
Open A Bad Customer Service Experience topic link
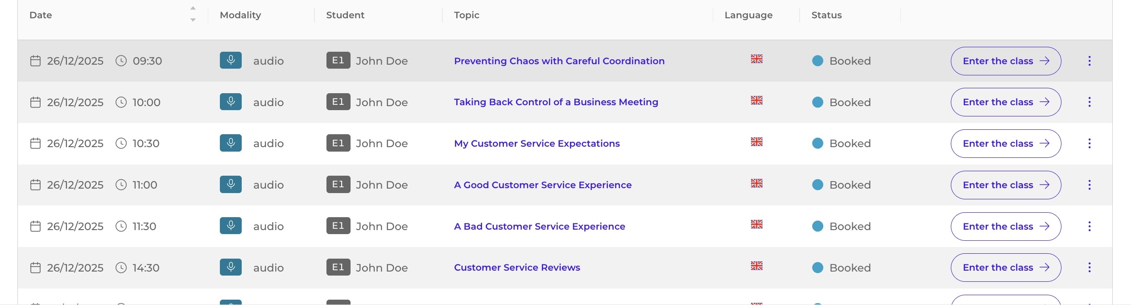(539, 226)
